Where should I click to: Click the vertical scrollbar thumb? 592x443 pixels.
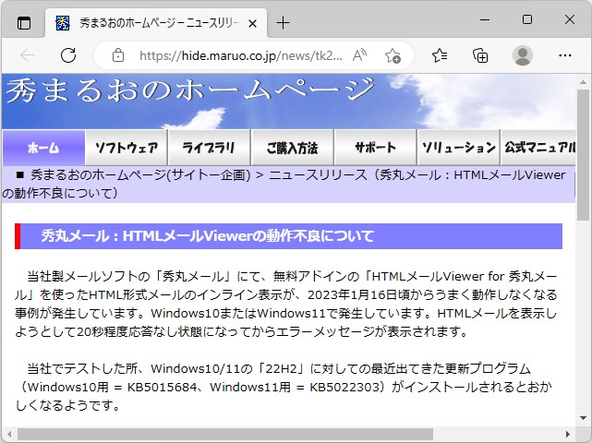pos(583,155)
